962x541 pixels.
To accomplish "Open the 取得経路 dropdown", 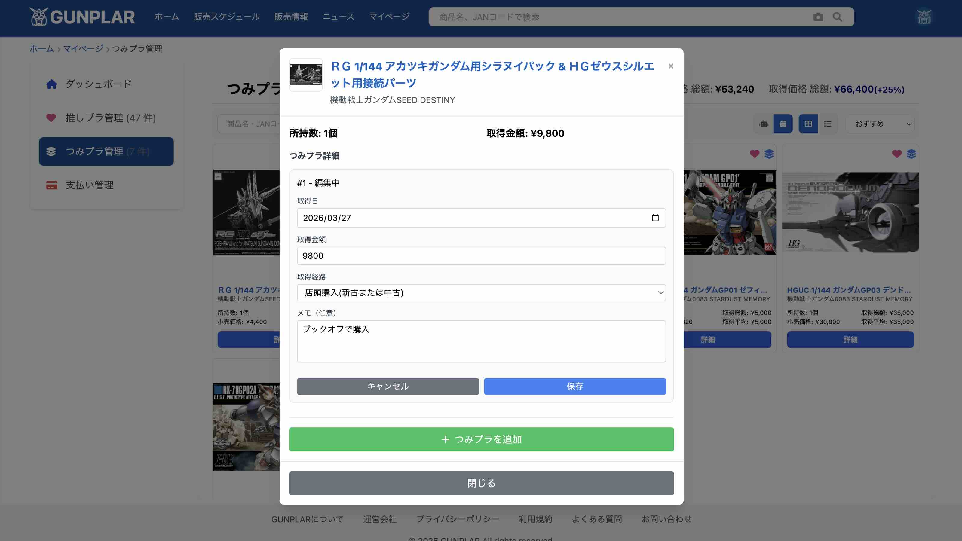I will [x=481, y=293].
